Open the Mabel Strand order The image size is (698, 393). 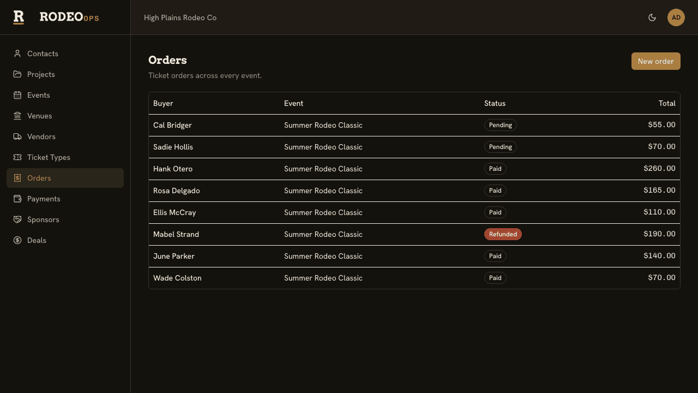point(414,234)
